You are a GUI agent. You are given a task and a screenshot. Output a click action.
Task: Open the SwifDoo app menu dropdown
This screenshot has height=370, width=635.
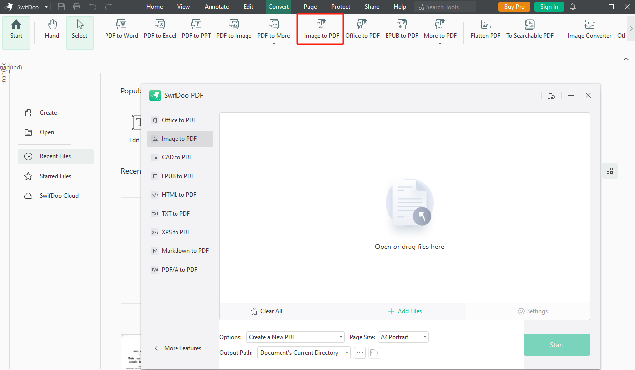[46, 7]
